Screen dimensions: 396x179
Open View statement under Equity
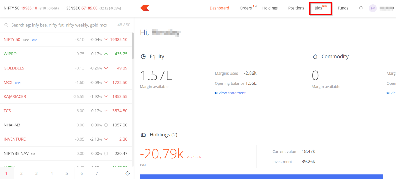(230, 93)
